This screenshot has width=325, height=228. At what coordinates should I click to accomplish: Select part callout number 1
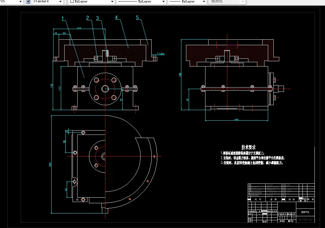[x=63, y=19]
